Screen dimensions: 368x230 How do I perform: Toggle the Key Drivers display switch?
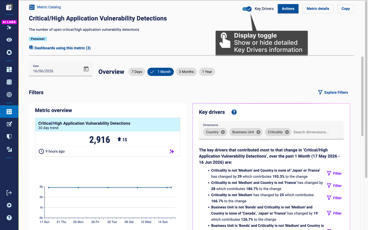click(x=247, y=9)
